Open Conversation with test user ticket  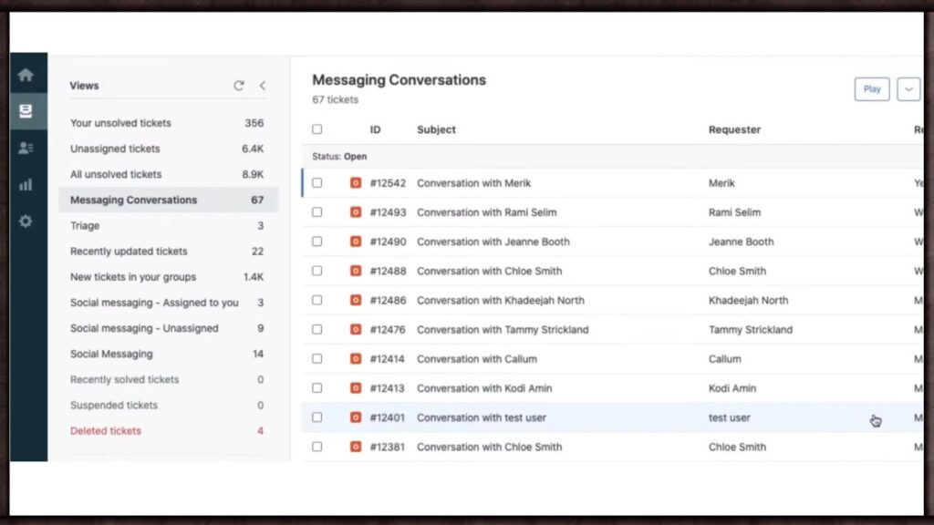click(x=482, y=417)
